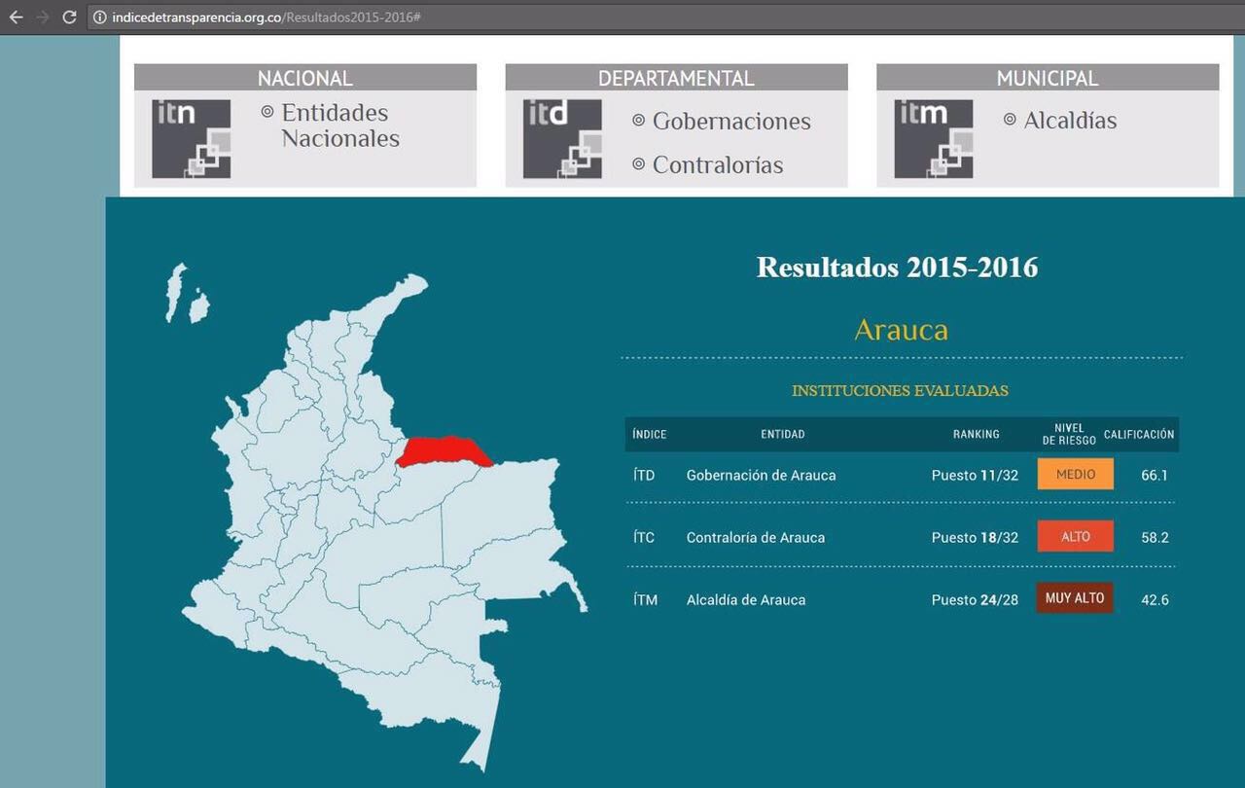This screenshot has height=788, width=1245.
Task: Click the ÍTD index cell
Action: pyautogui.click(x=644, y=475)
